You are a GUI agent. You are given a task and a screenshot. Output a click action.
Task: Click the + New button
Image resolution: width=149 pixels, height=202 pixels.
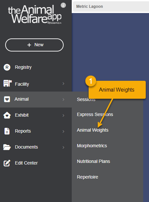[x=34, y=45]
